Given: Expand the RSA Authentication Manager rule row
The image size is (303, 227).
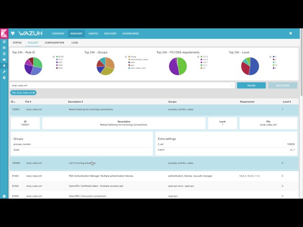Looking at the screenshot, I should [x=154, y=176].
